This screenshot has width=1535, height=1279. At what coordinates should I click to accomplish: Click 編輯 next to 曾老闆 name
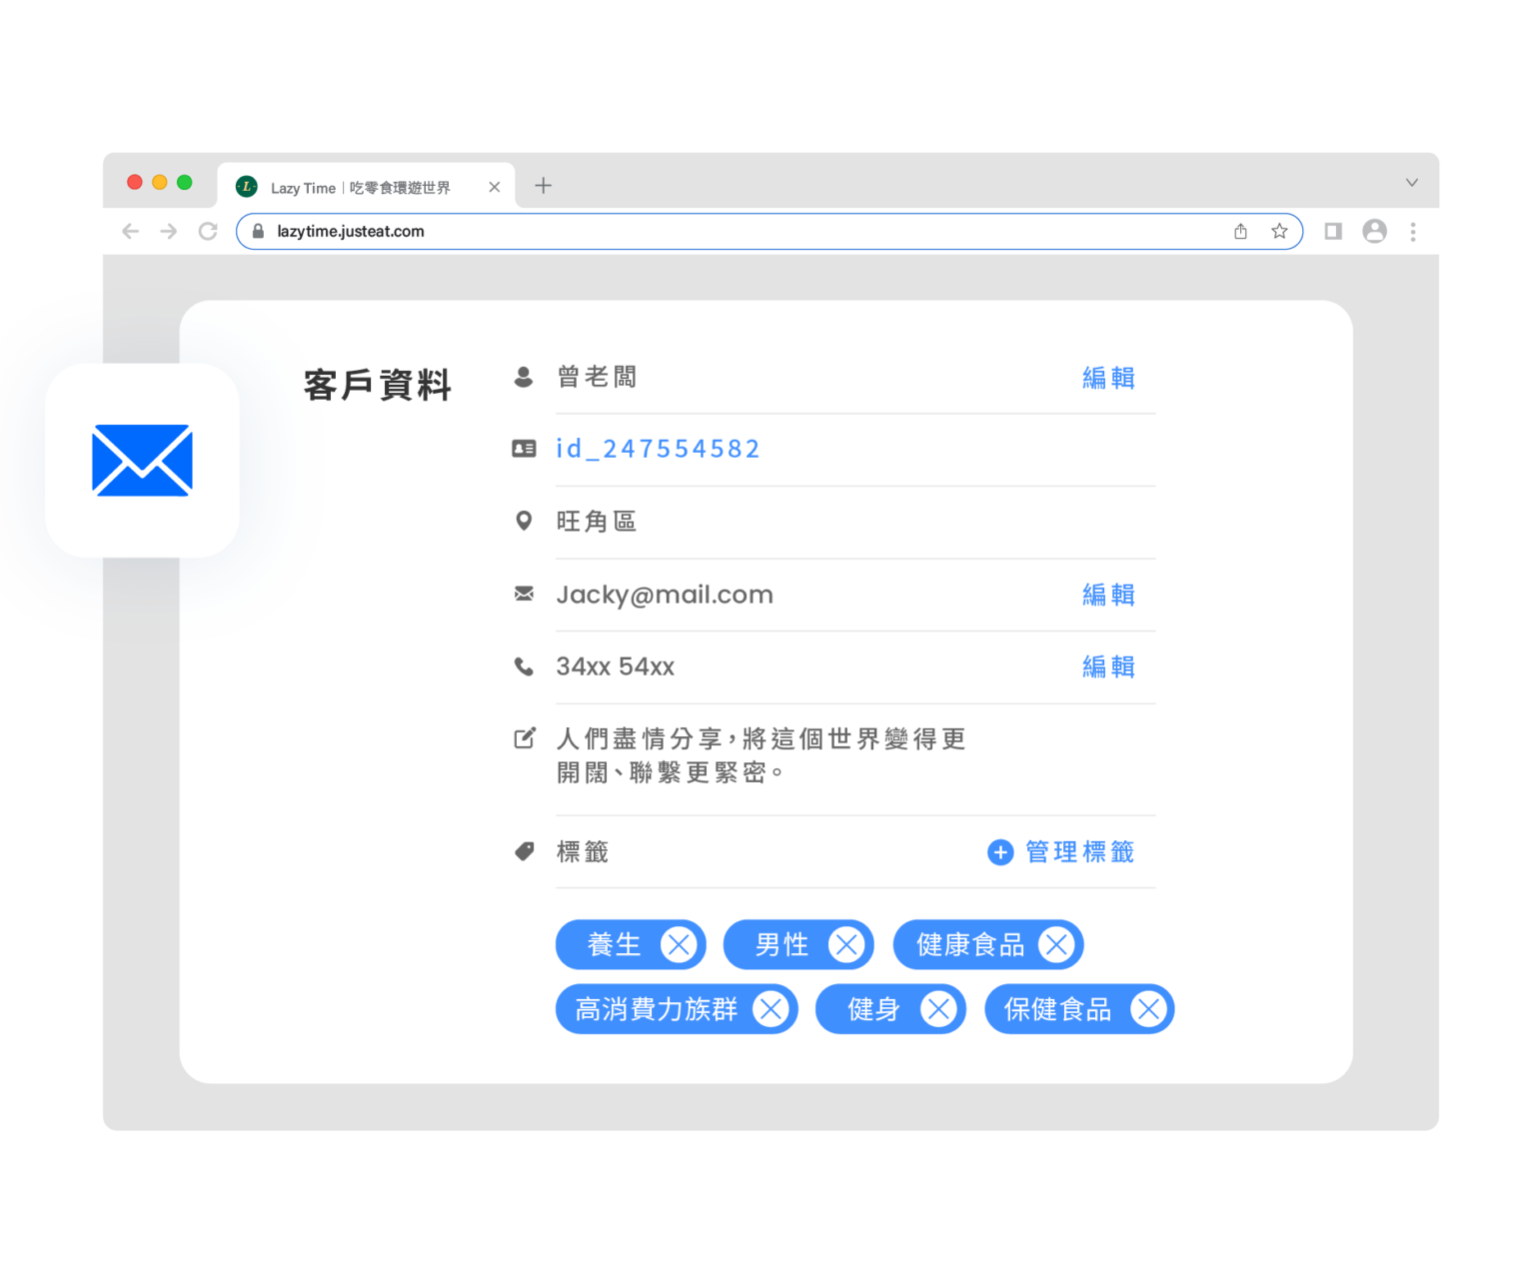tap(1108, 378)
